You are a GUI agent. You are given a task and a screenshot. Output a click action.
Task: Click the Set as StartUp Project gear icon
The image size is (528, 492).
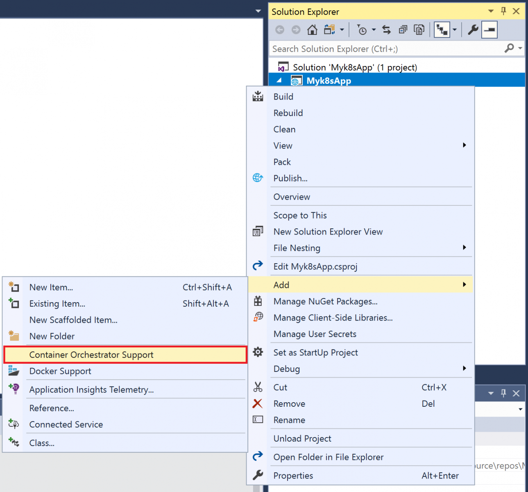click(x=258, y=352)
